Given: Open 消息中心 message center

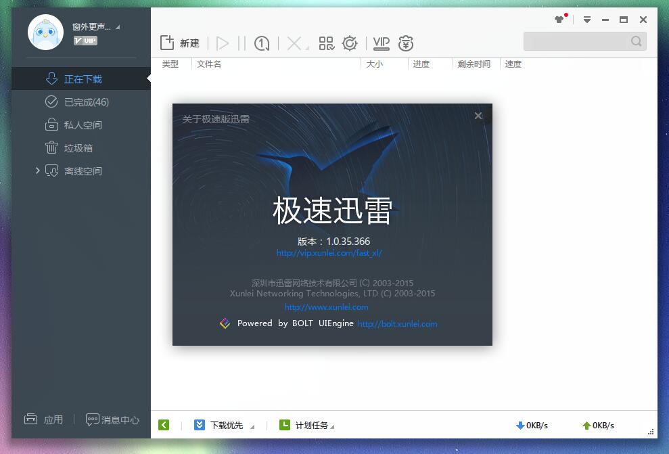Looking at the screenshot, I should click(x=112, y=420).
